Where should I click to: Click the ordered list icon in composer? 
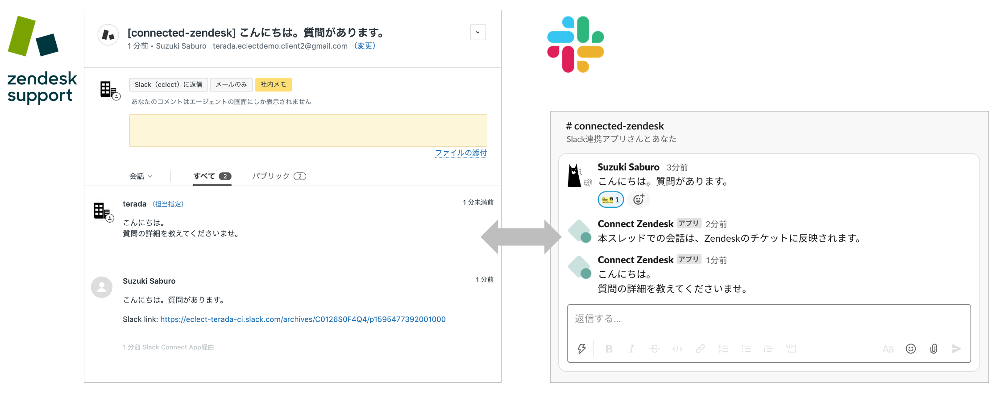[723, 349]
